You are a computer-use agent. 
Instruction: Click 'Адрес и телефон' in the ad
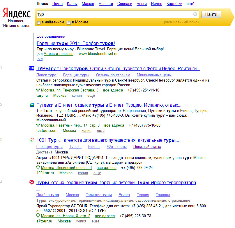[x=59, y=54]
